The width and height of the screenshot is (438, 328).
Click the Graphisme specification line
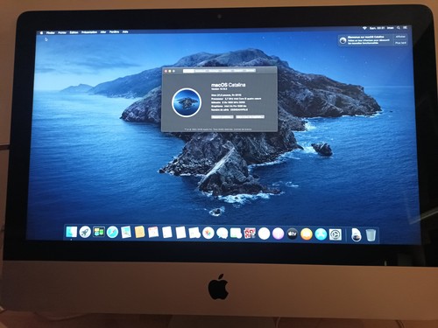pyautogui.click(x=229, y=106)
